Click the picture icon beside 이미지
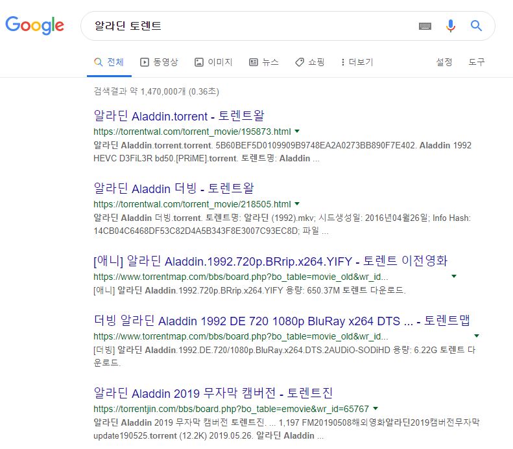Viewport: 513px width, 449px height. tap(199, 62)
